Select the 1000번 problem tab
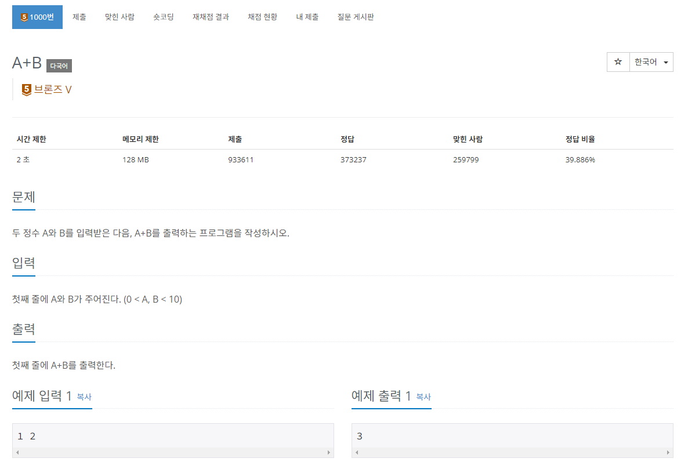This screenshot has height=469, width=688. 37,17
